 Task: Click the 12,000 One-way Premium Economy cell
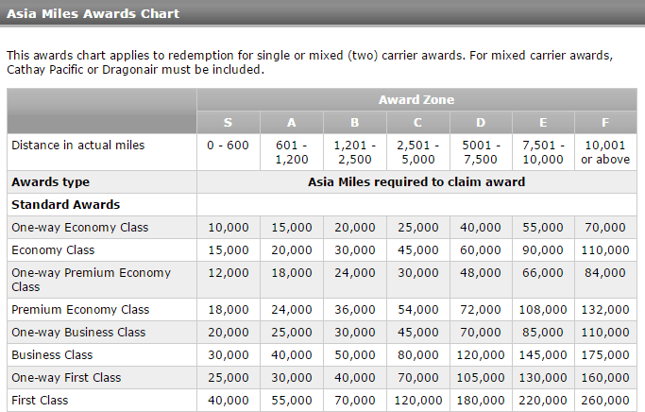point(229,280)
